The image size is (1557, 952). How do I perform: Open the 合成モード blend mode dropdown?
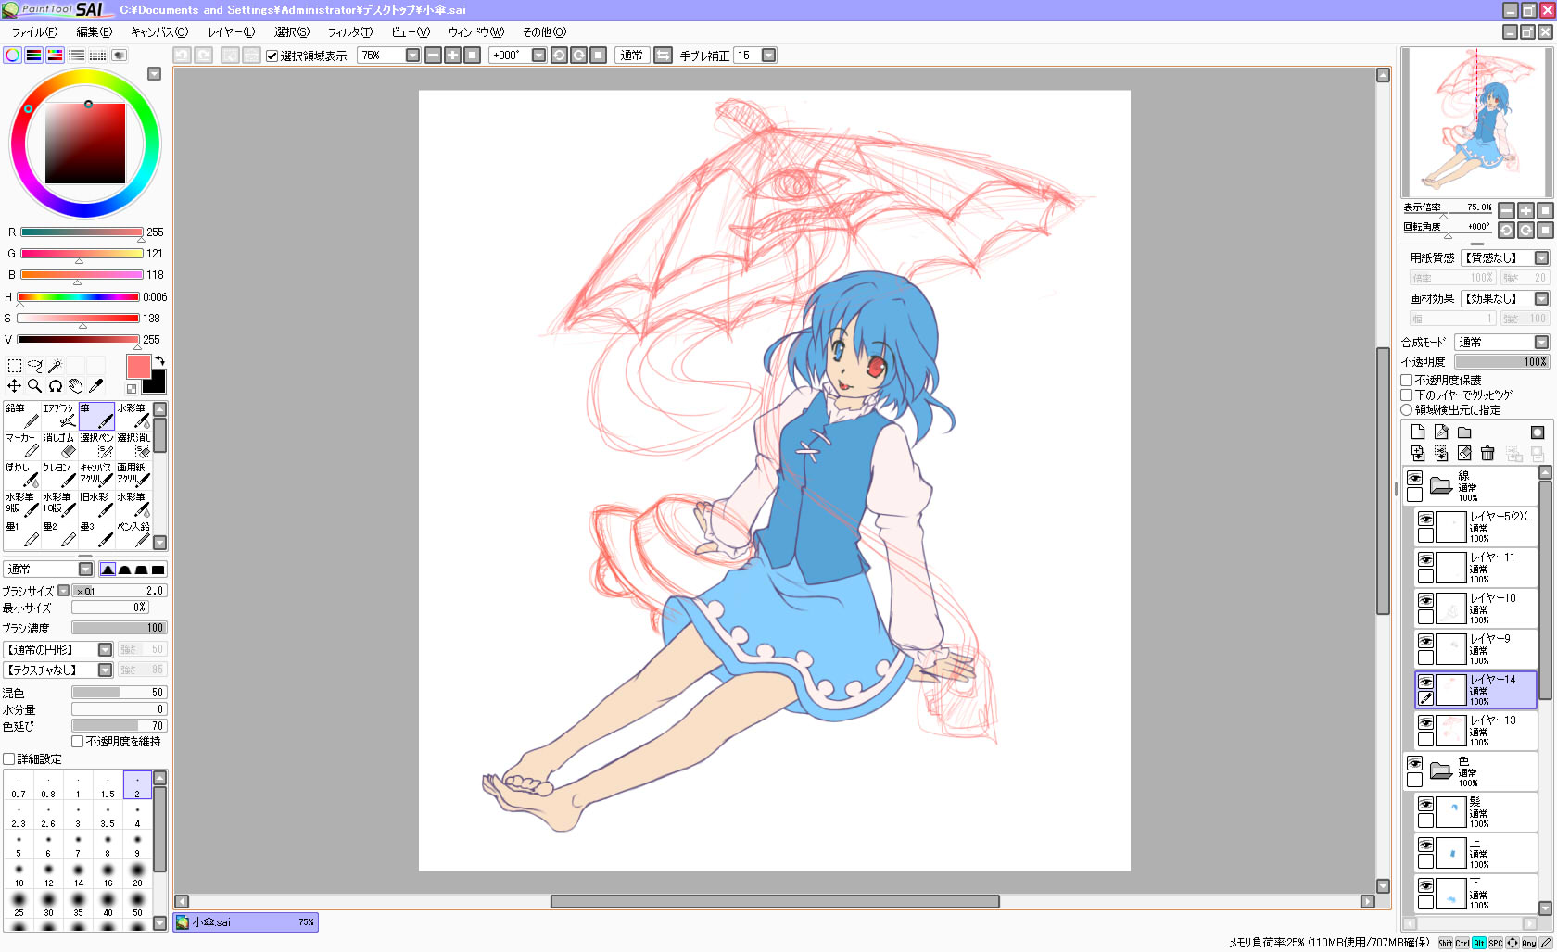1541,343
